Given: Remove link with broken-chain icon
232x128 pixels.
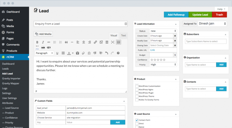Looking at the screenshot, I should point(101,42).
